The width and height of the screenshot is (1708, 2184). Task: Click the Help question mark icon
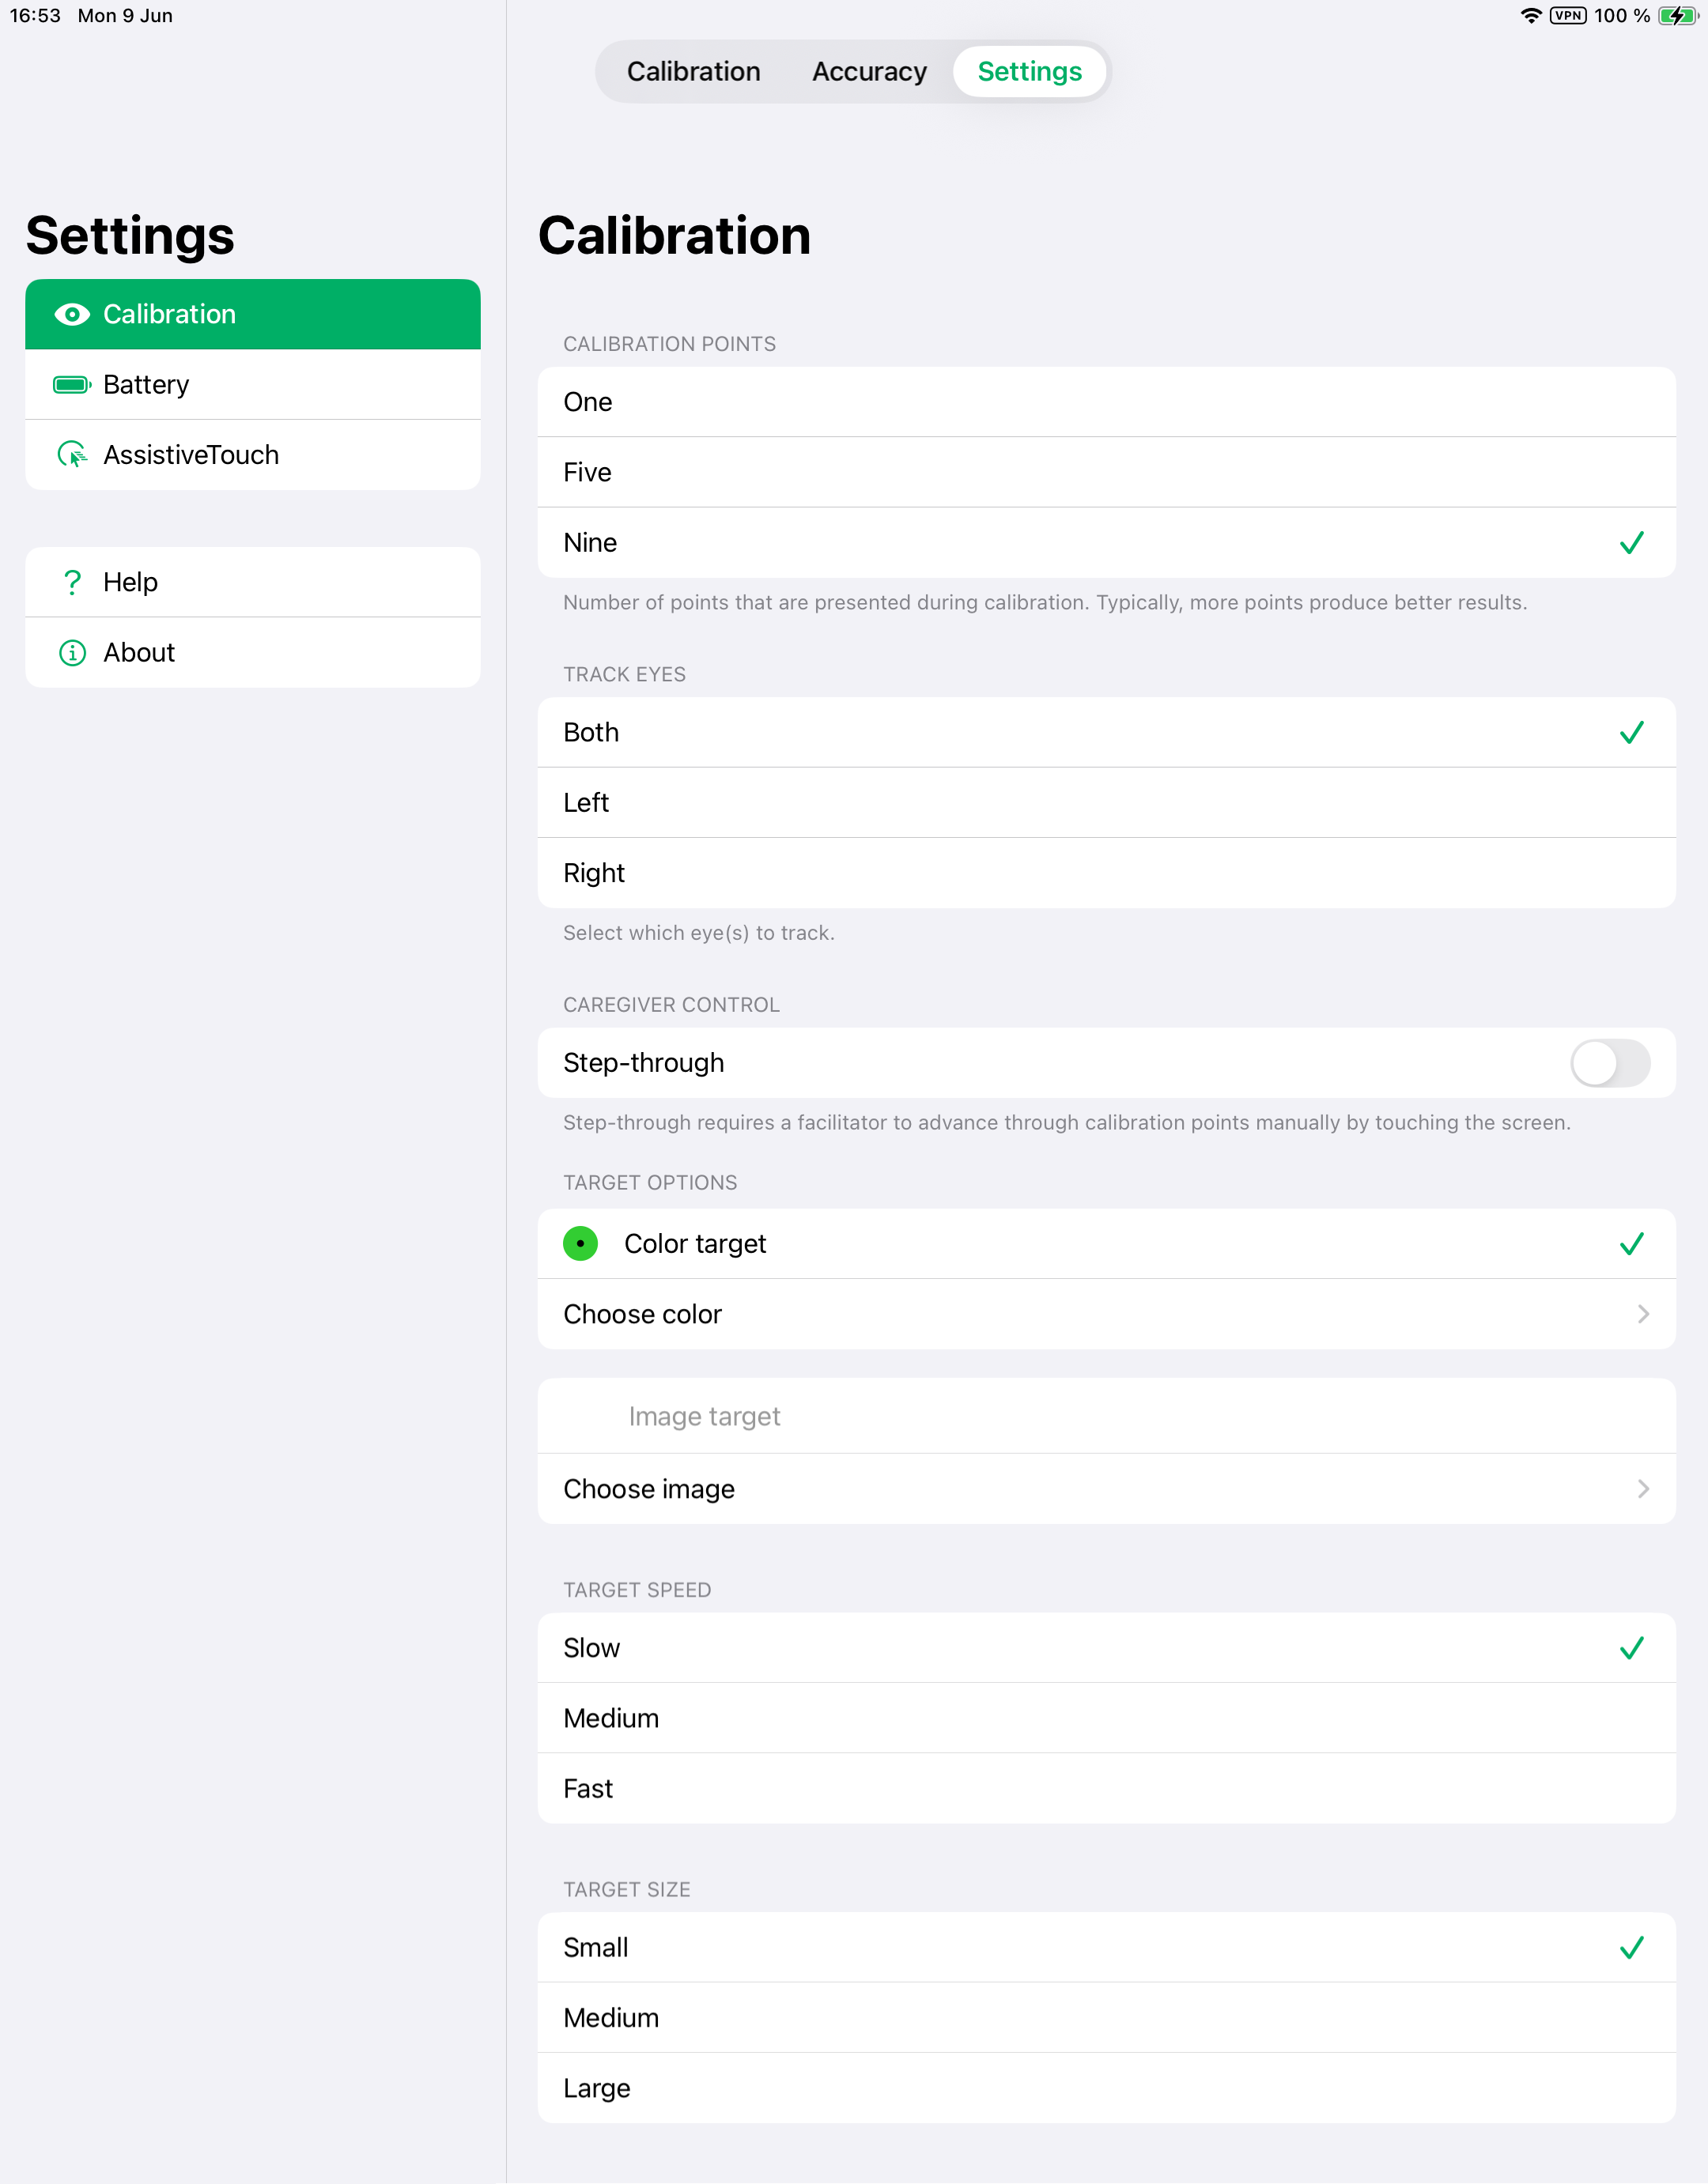pyautogui.click(x=72, y=582)
